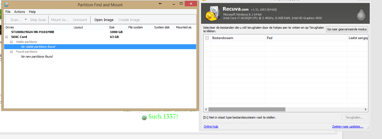382x139 pixels.
Task: Click the Drives column header
Action: (38, 27)
